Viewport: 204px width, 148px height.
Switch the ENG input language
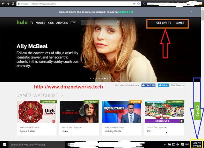pos(187,145)
